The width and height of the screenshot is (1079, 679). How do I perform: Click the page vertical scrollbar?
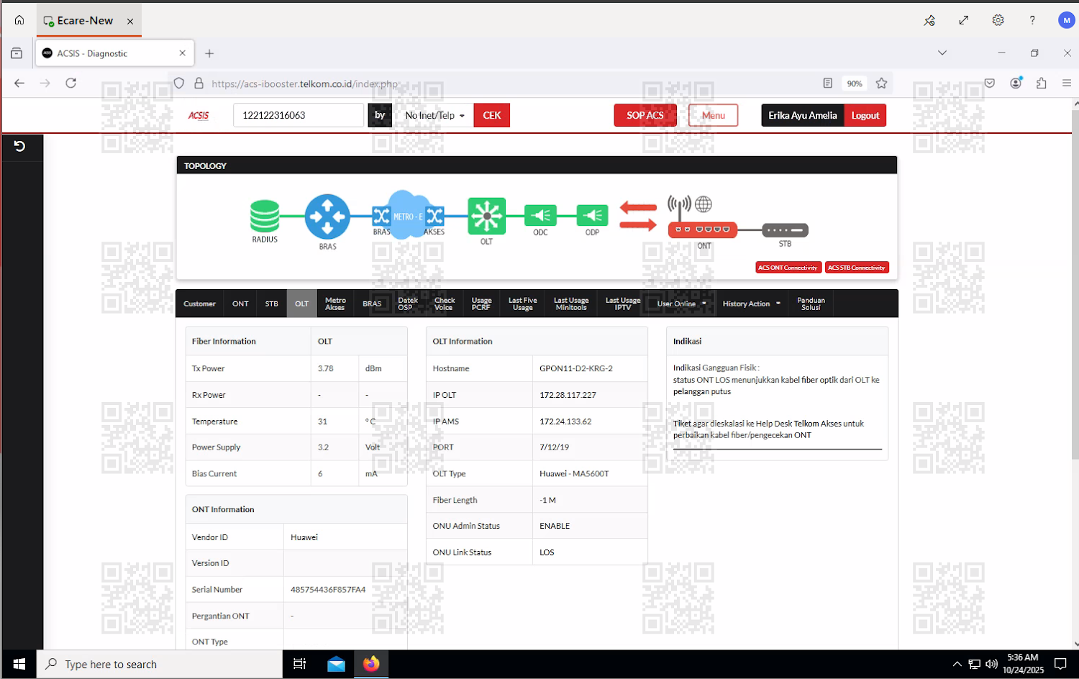[1075, 284]
